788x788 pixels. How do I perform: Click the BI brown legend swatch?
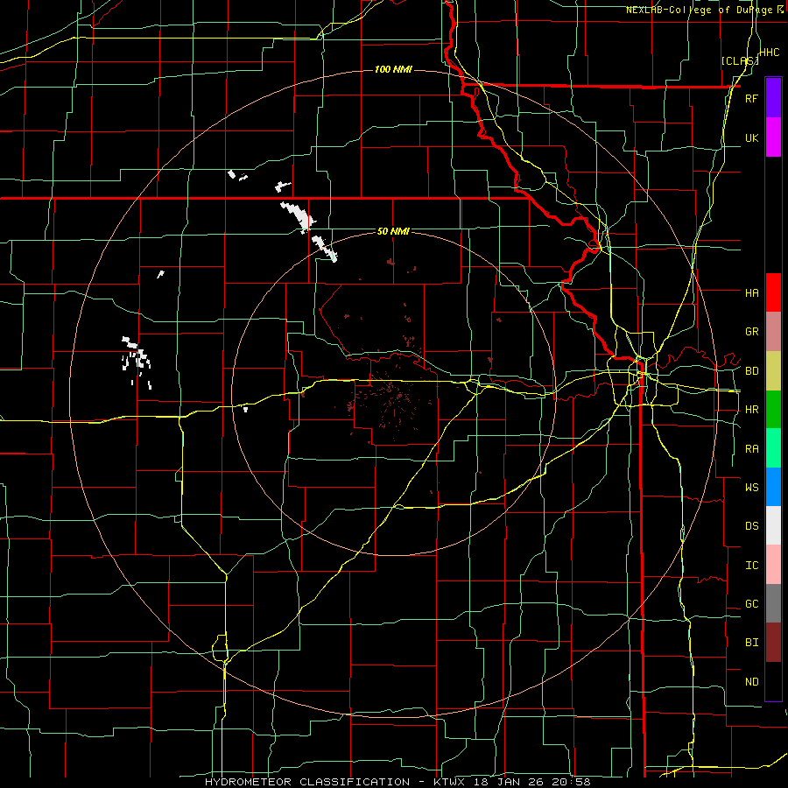(x=773, y=643)
